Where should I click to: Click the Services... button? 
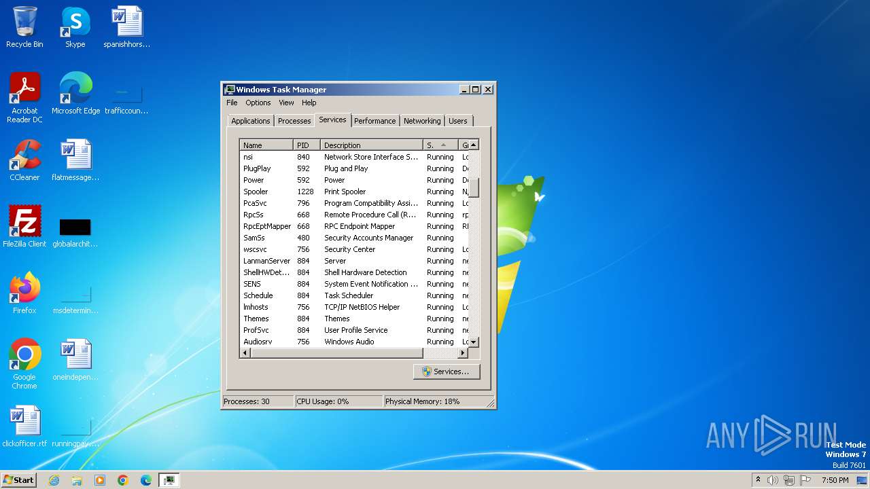tap(446, 372)
